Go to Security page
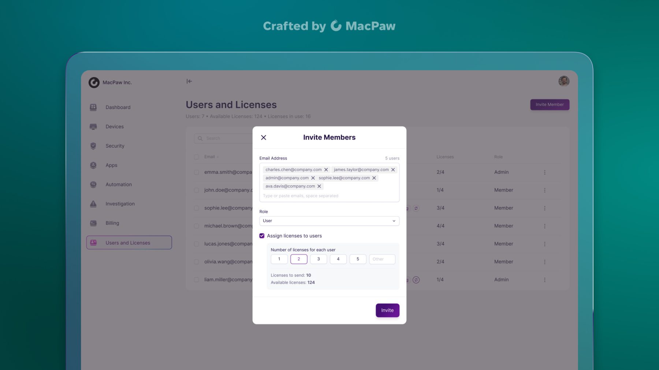 [x=115, y=146]
